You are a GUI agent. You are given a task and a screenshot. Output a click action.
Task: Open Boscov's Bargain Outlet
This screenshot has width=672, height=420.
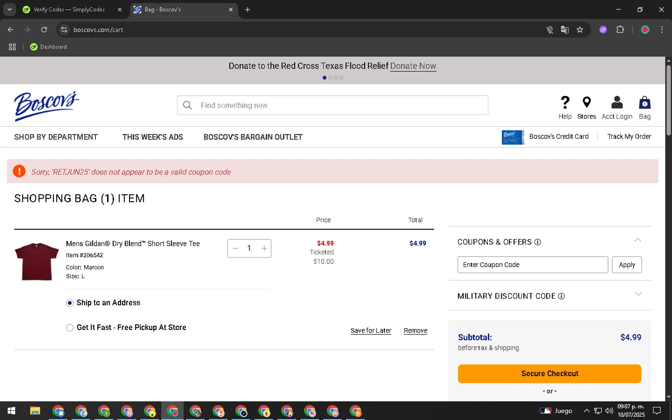tap(253, 137)
